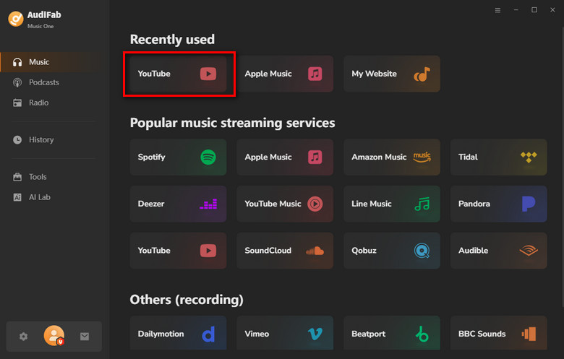Click the Music headphones icon
Image resolution: width=564 pixels, height=359 pixels.
17,62
